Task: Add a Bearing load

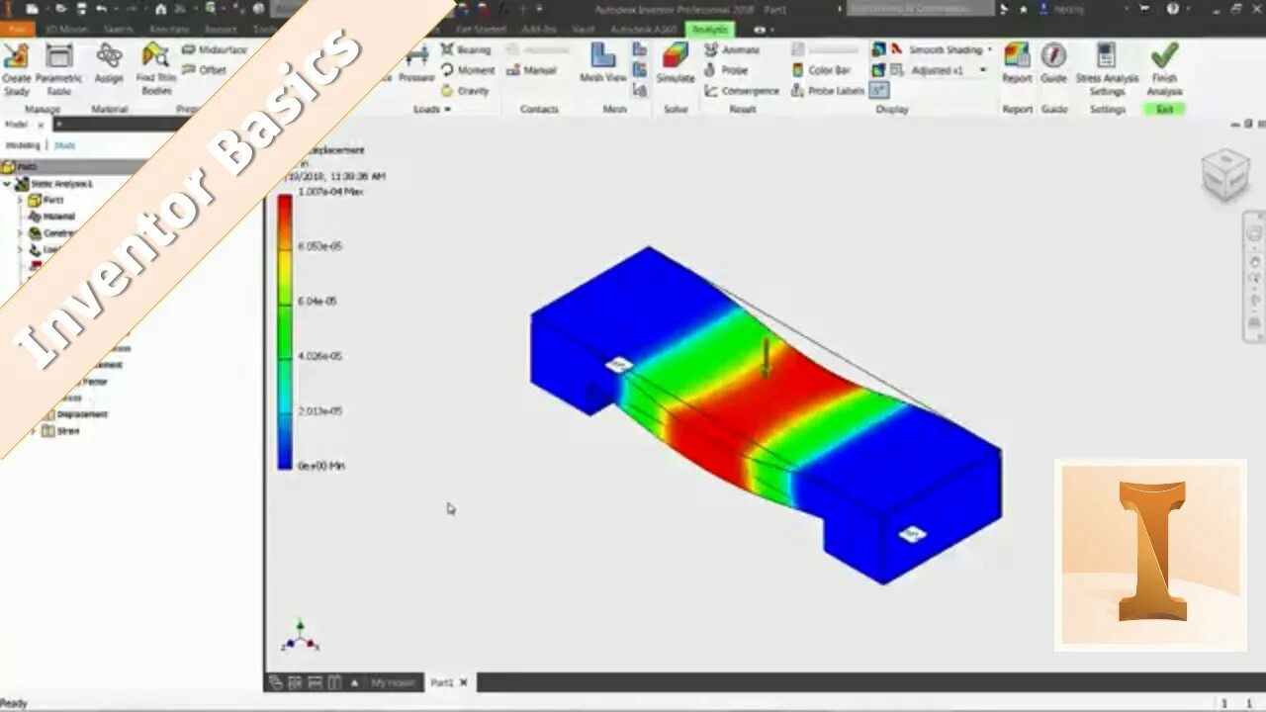Action: point(466,49)
